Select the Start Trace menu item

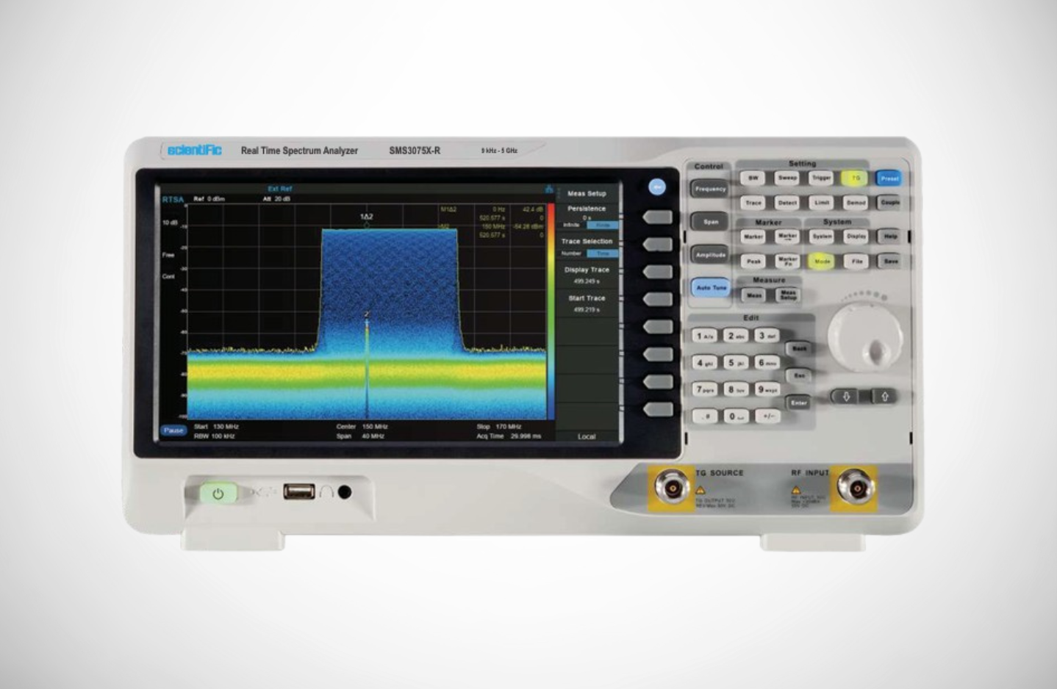pos(587,303)
